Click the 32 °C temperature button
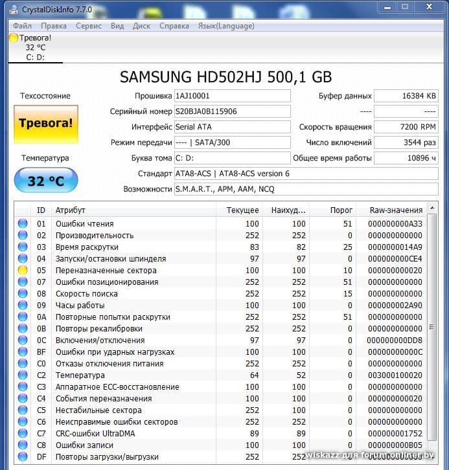This screenshot has width=449, height=470. coord(46,180)
